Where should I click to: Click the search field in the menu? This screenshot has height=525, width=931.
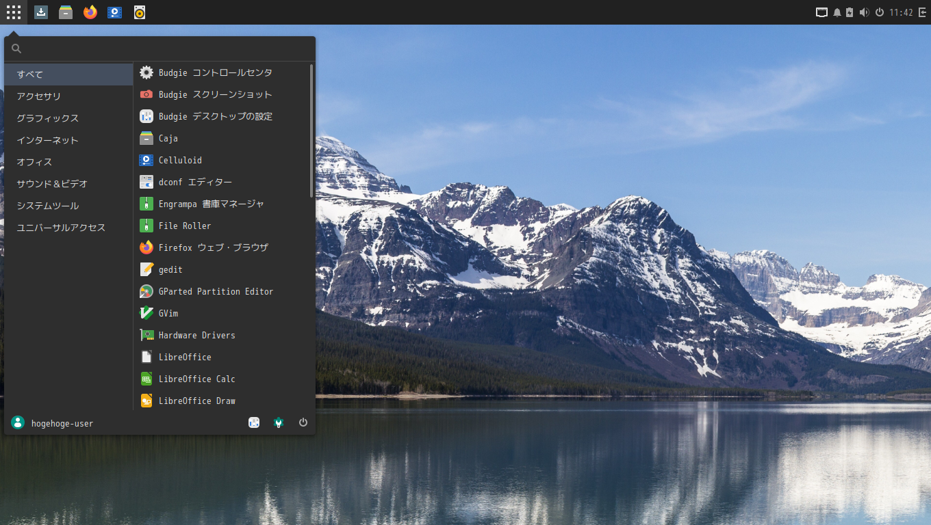157,49
